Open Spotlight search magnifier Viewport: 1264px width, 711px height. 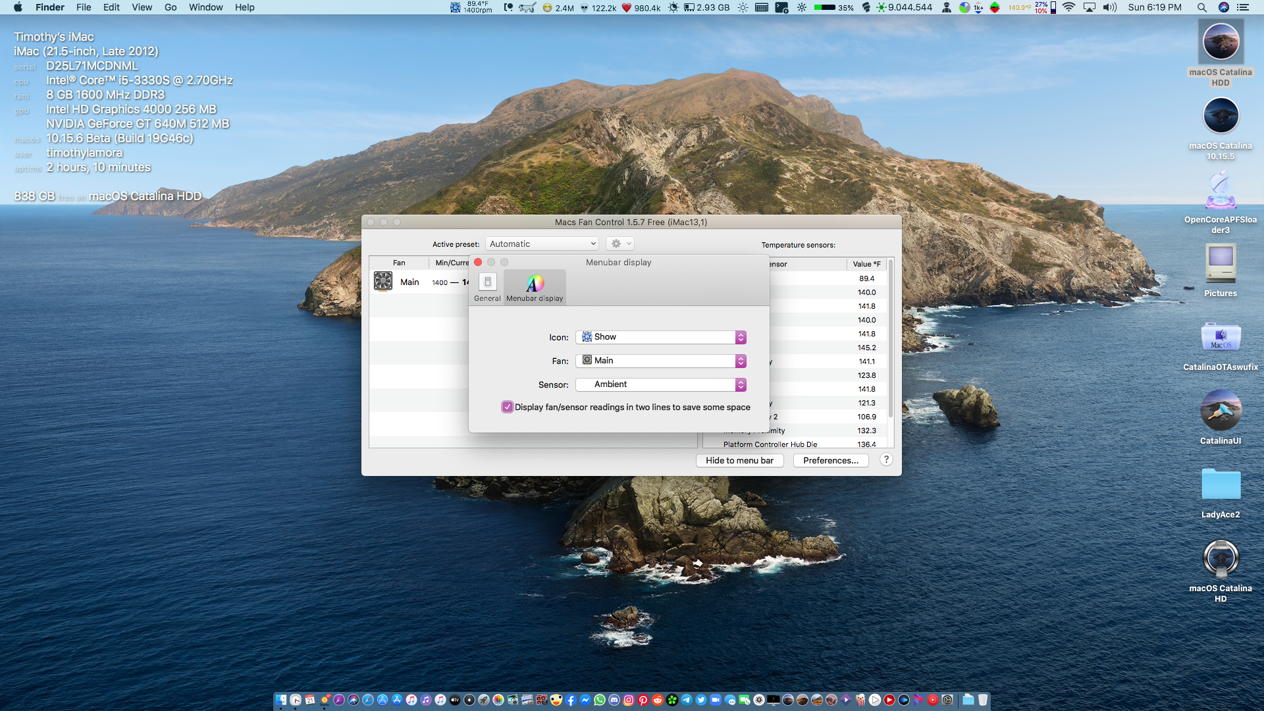coord(1201,7)
